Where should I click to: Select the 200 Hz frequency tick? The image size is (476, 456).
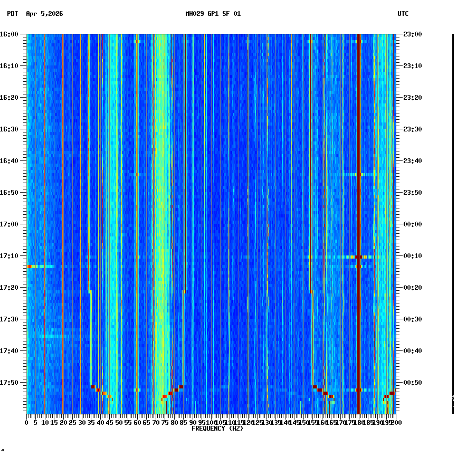pos(396,422)
